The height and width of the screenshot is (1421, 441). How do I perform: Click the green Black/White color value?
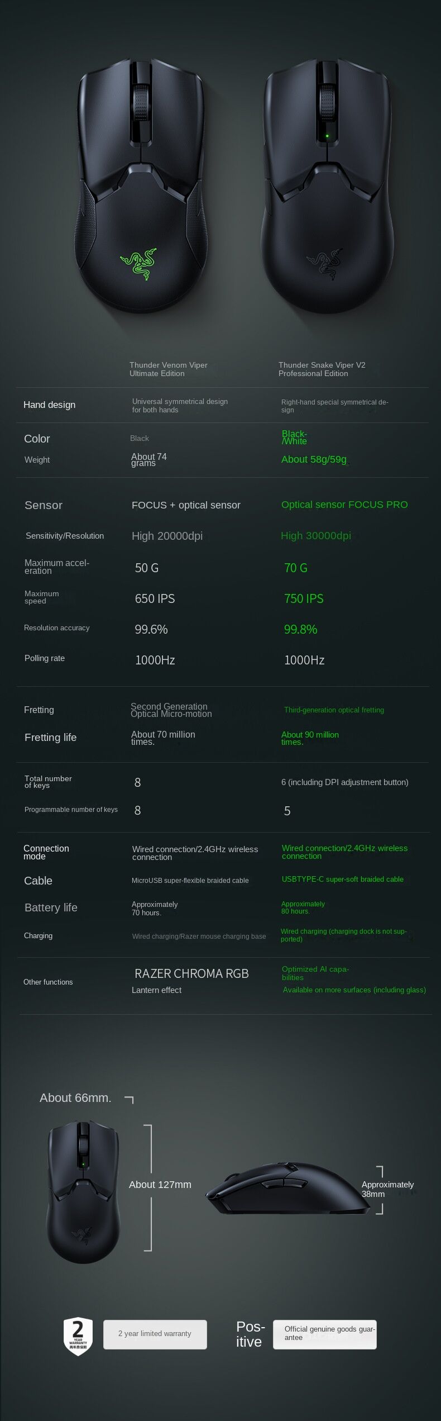(x=294, y=438)
